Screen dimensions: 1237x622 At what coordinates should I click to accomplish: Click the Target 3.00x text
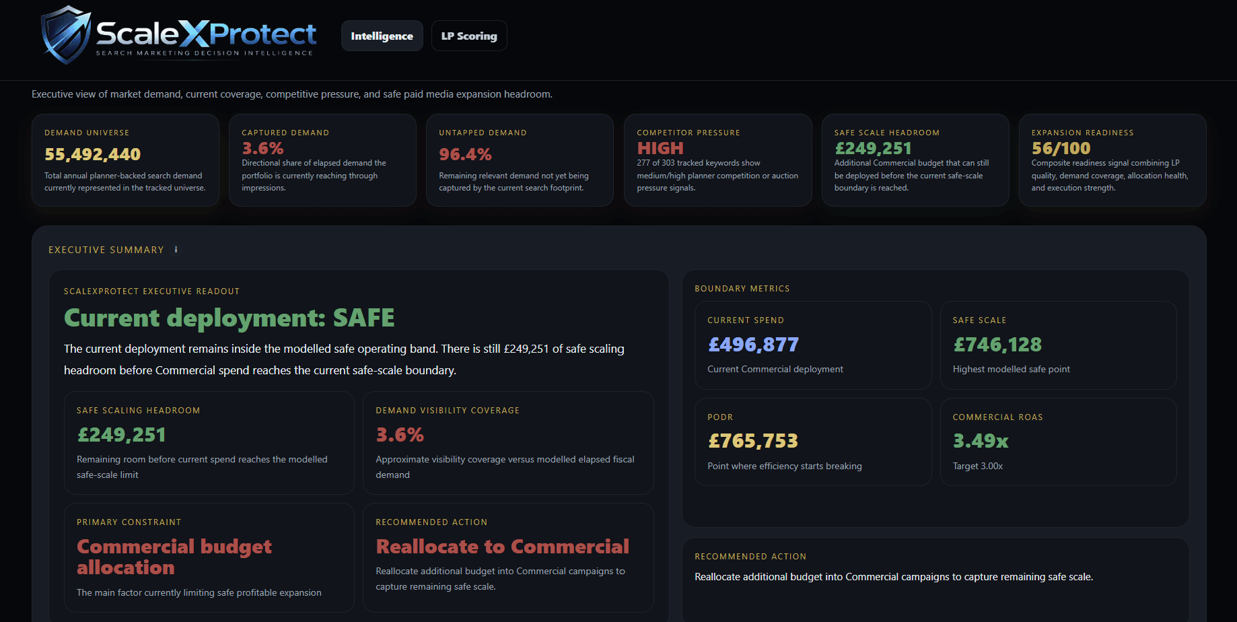tap(978, 466)
